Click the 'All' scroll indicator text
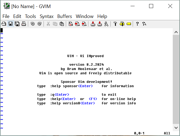 click(167, 133)
